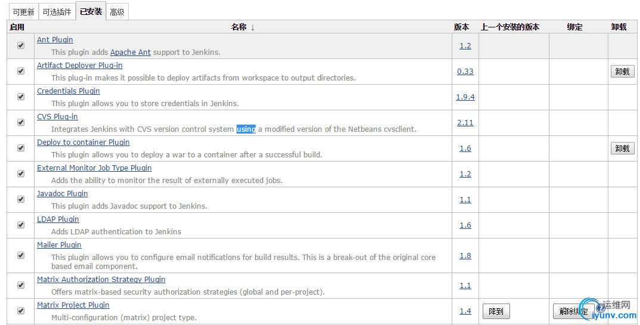Uncheck the Artifact Deployer Plug-in checkbox
The height and width of the screenshot is (325, 640).
(x=21, y=71)
